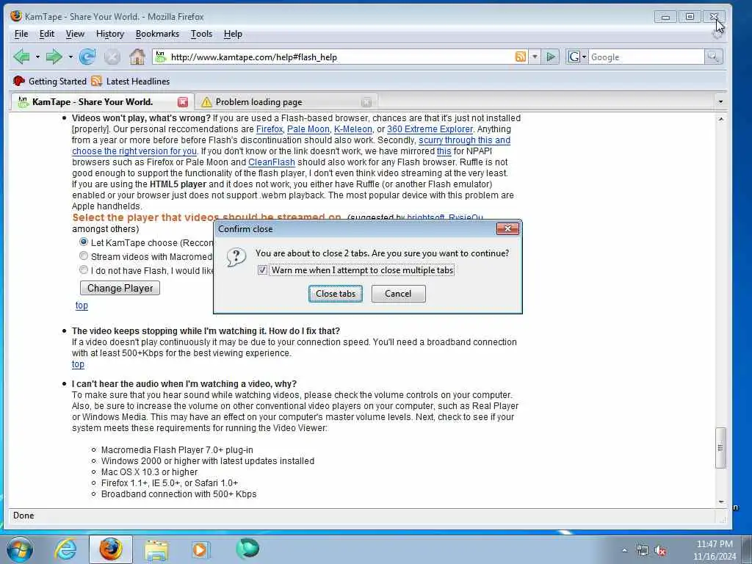
Task: Open the Edit menu
Action: click(46, 34)
